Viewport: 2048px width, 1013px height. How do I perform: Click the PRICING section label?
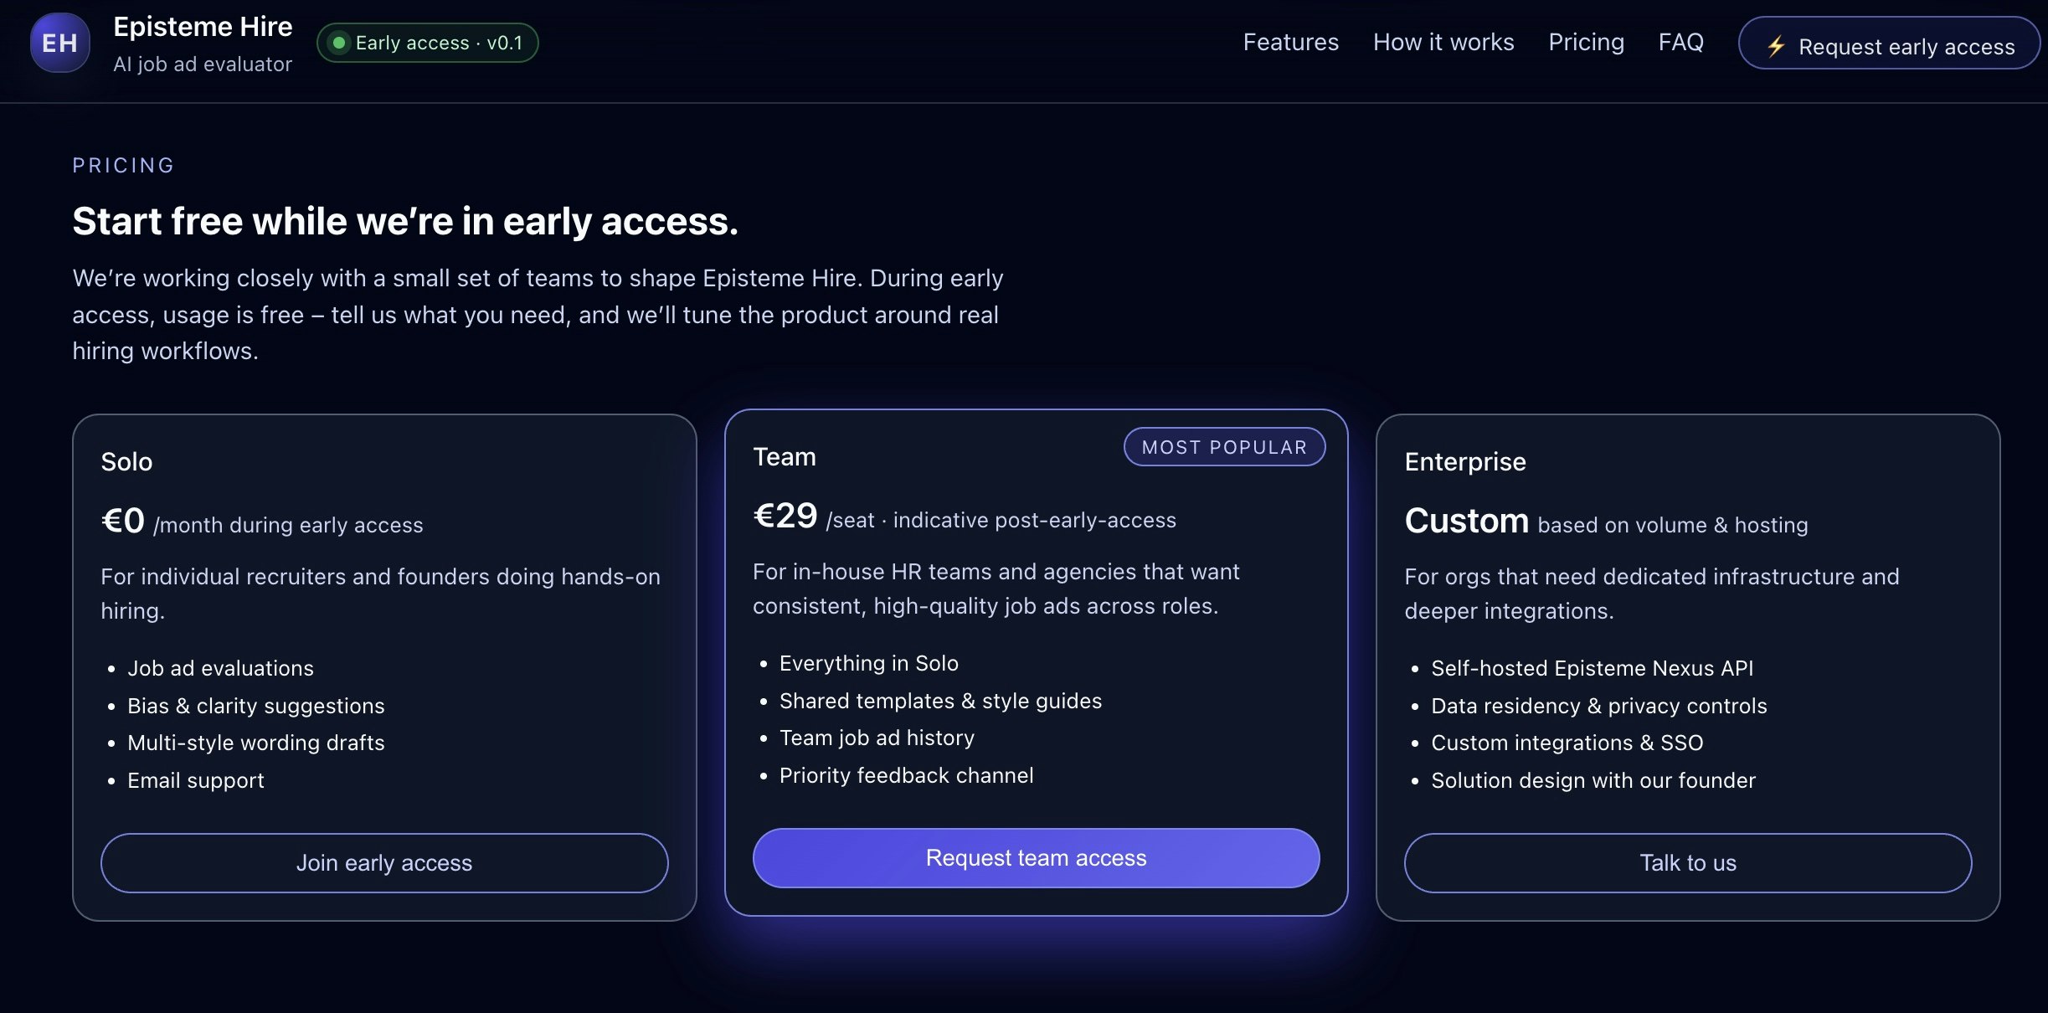tap(123, 165)
